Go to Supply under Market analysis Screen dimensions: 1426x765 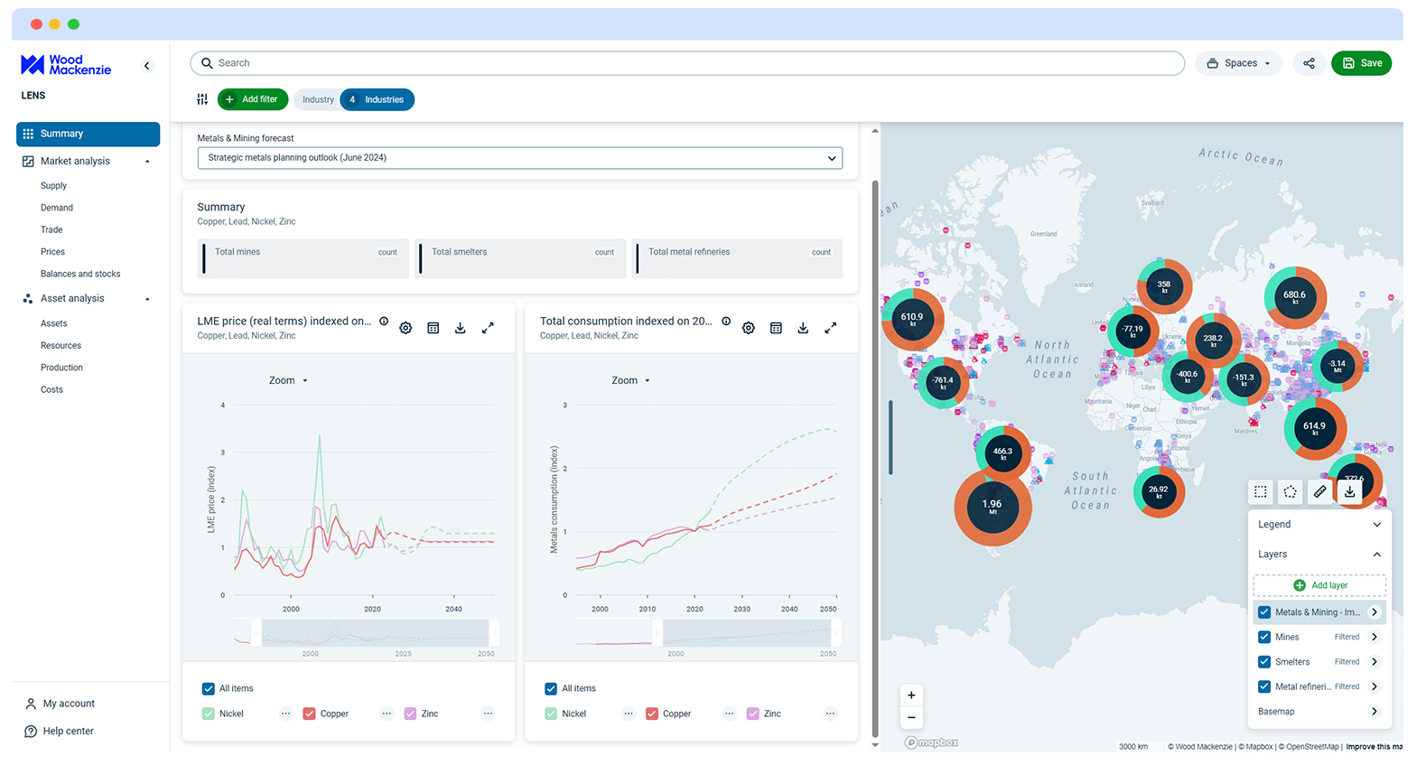click(53, 186)
